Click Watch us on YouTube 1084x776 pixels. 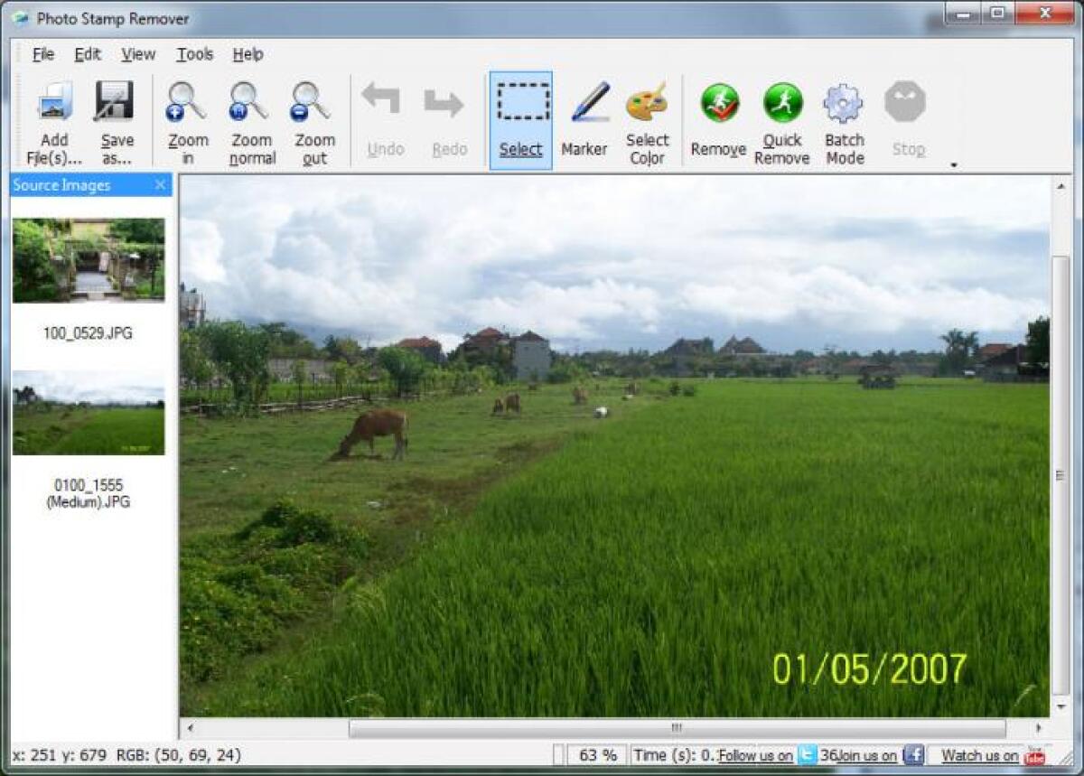(980, 755)
